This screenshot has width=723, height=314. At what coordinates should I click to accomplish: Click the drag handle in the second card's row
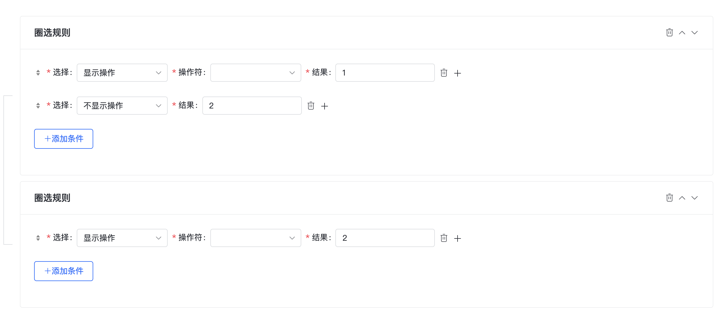tap(38, 238)
